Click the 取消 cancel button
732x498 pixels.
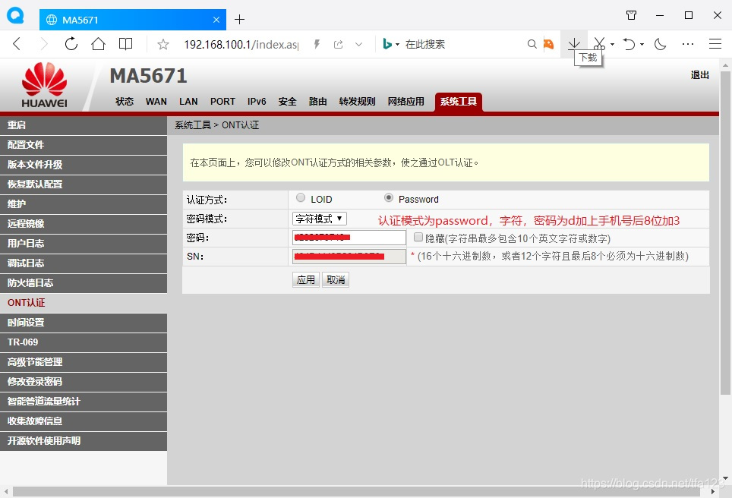[x=336, y=279]
